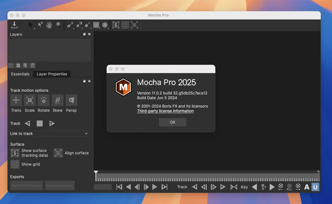Open the Link to track dropdown
This screenshot has width=332, height=204.
click(62, 134)
